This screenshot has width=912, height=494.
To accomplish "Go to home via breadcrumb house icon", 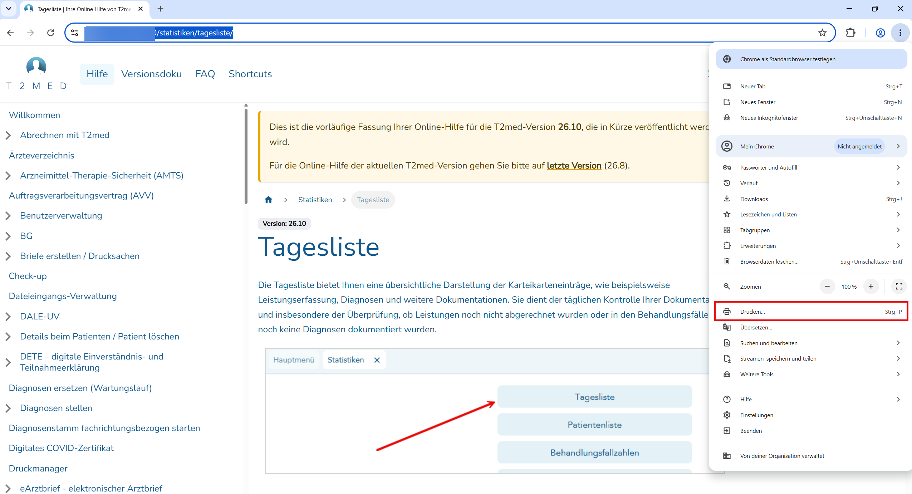I will click(268, 200).
